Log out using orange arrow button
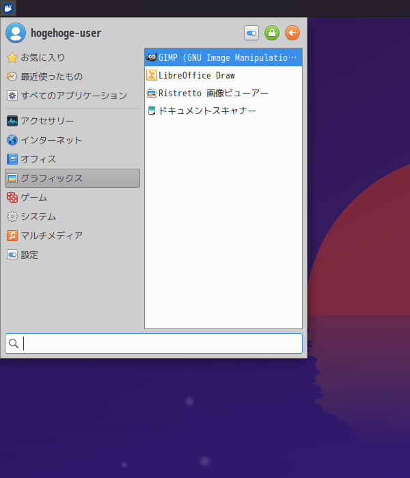The width and height of the screenshot is (410, 478). point(292,33)
